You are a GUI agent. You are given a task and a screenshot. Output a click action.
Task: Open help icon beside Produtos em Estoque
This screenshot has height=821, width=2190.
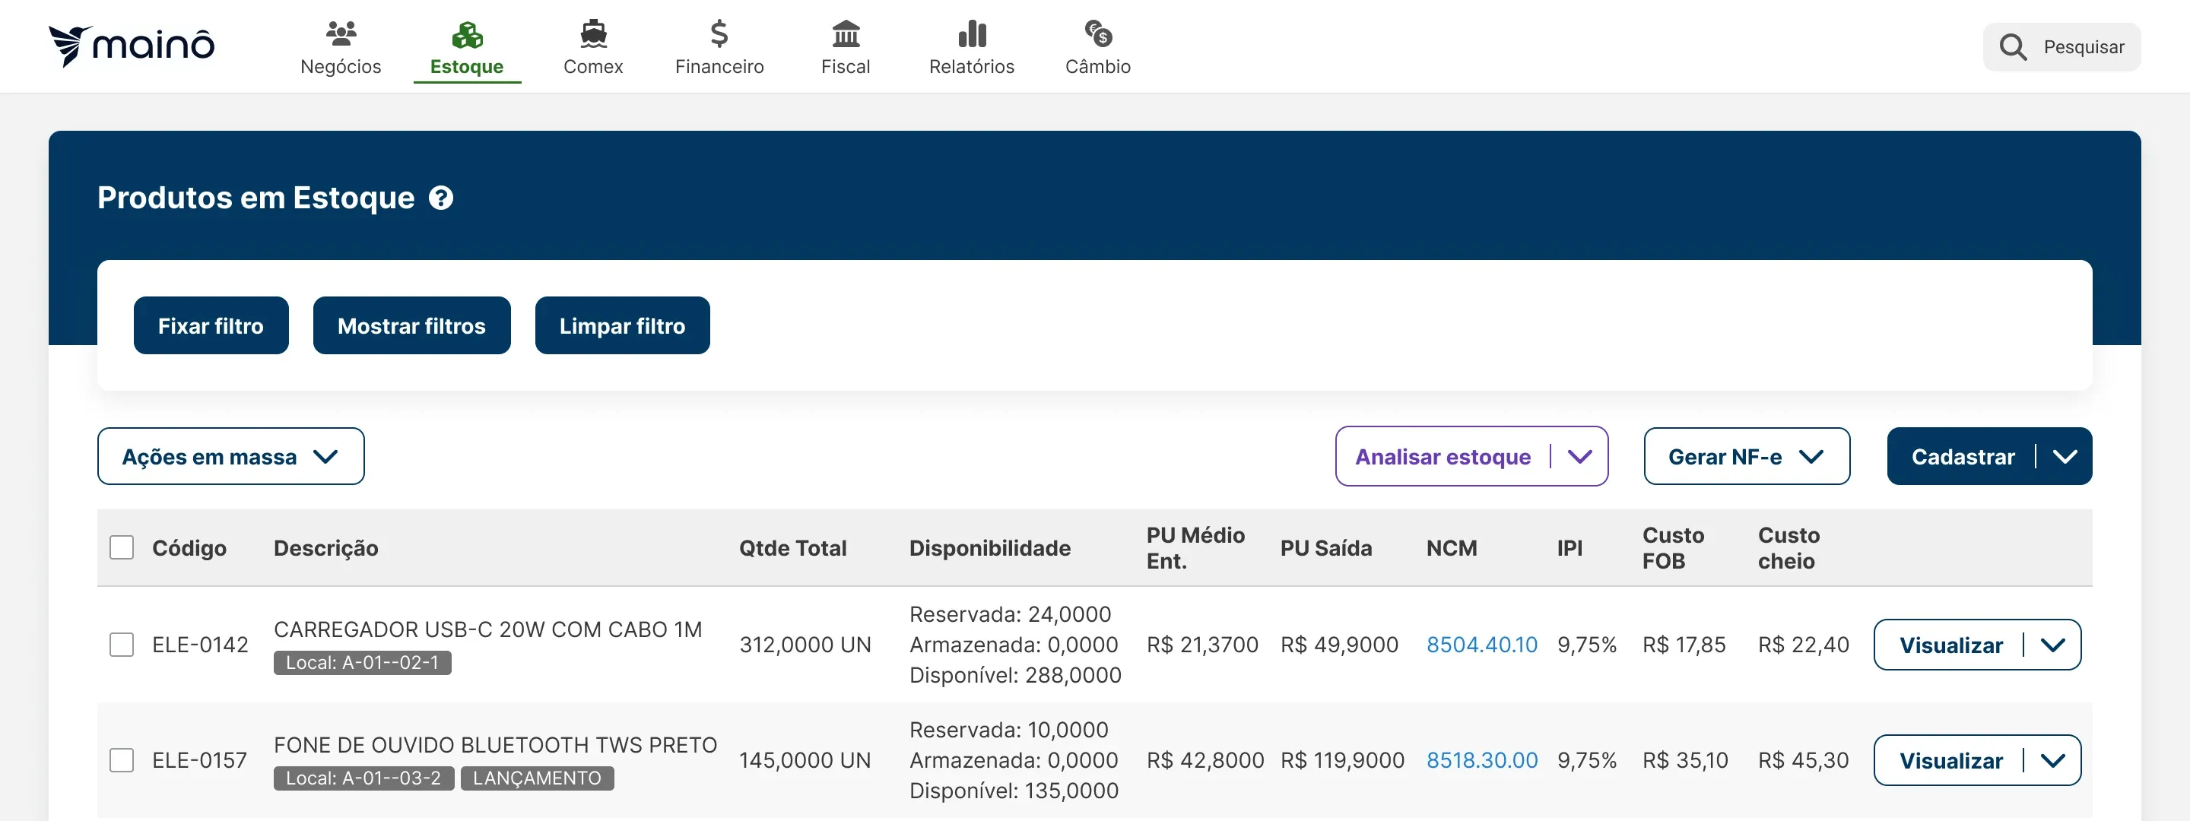(x=441, y=198)
